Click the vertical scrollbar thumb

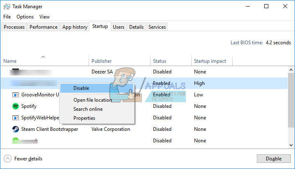click(291, 100)
